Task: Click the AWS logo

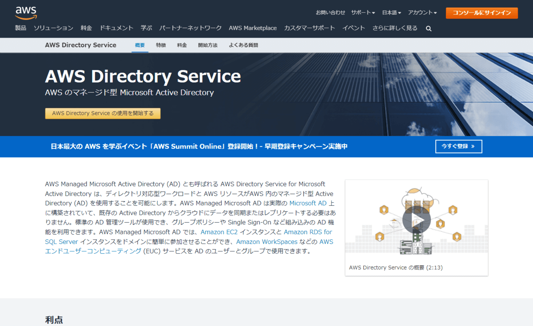Action: click(x=26, y=13)
